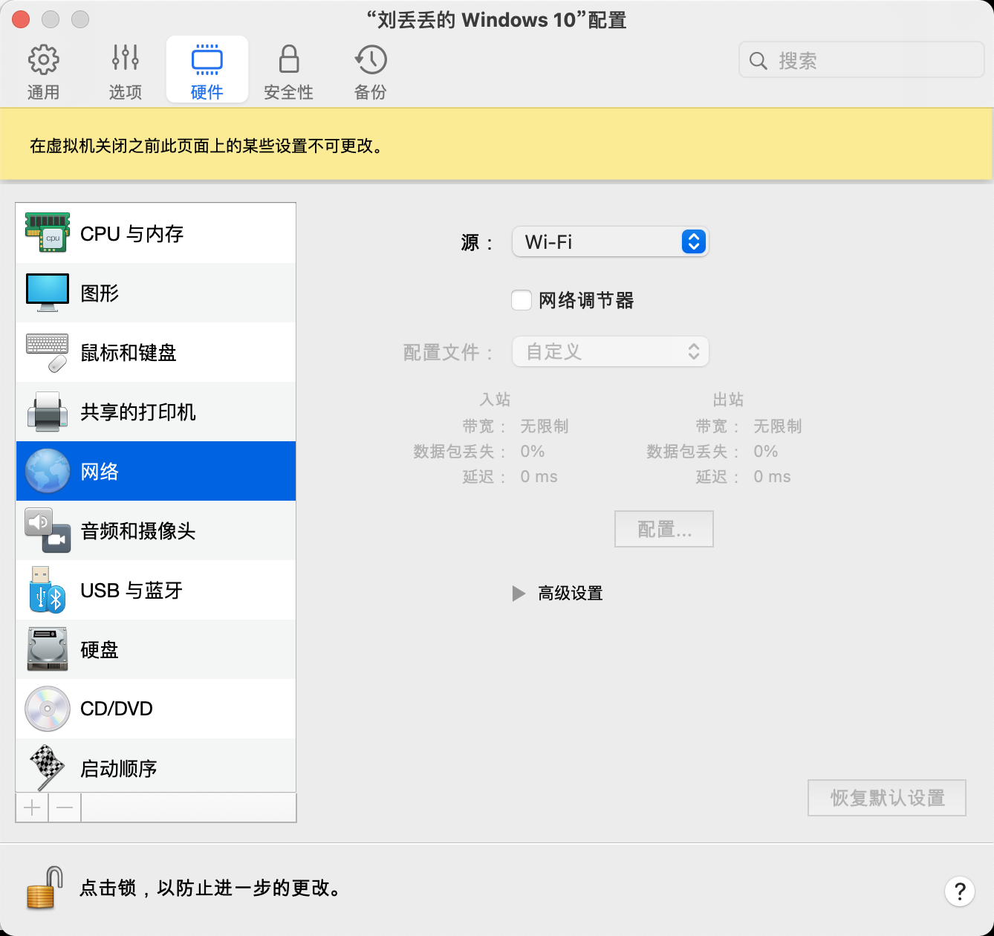Open the 通用 general settings tab

(43, 71)
